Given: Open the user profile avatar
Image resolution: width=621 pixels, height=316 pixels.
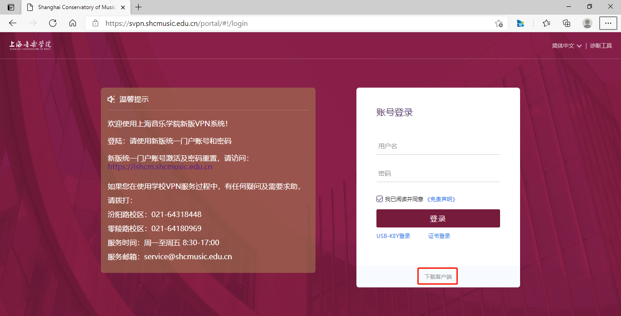Looking at the screenshot, I should pyautogui.click(x=587, y=23).
